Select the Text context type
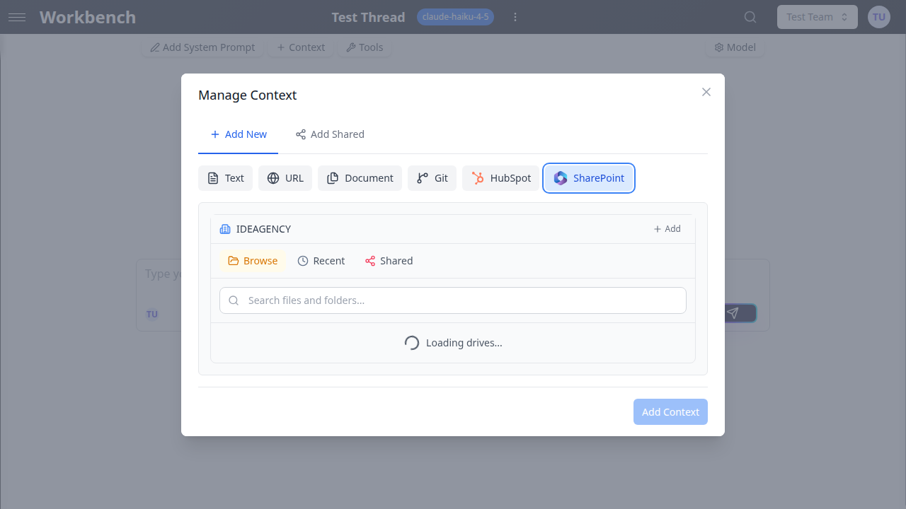The image size is (906, 509). click(x=225, y=178)
